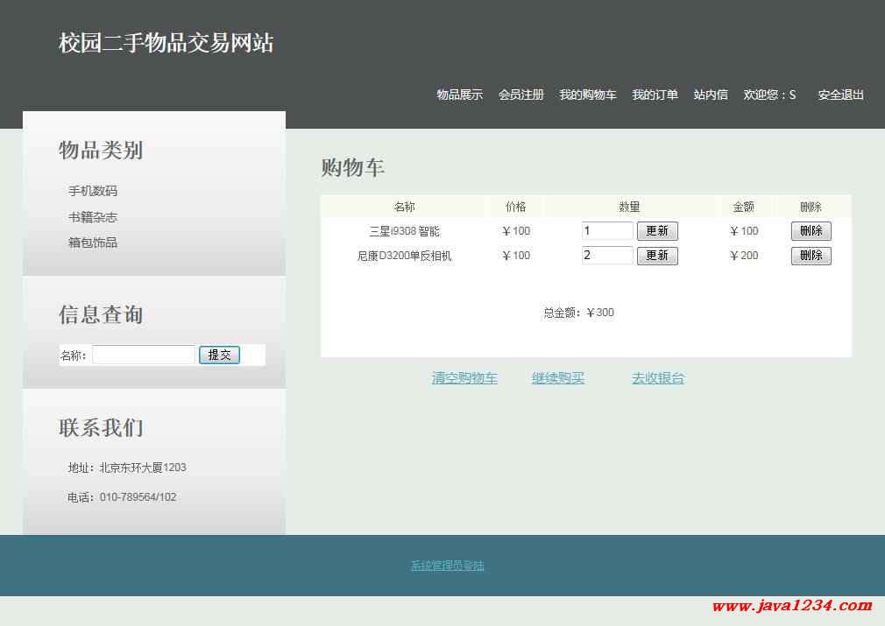885x626 pixels.
Task: Select the 书籍杂志 category
Action: pyautogui.click(x=93, y=217)
